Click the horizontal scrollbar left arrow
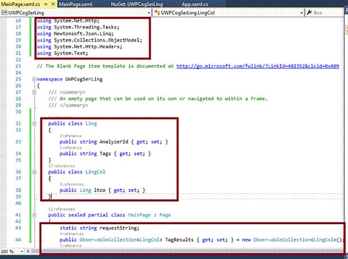Screen dimensions: 348x259 tap(28, 252)
